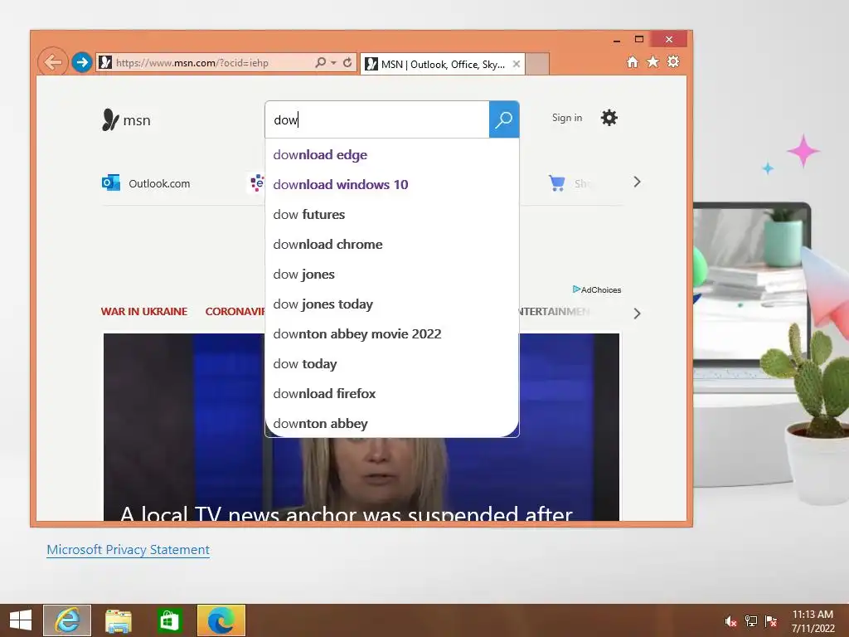
Task: Select suggestion dow today
Action: click(x=391, y=363)
